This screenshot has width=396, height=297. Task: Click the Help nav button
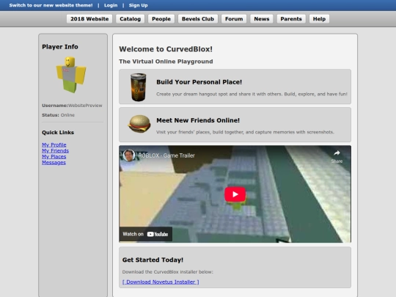[x=319, y=19]
